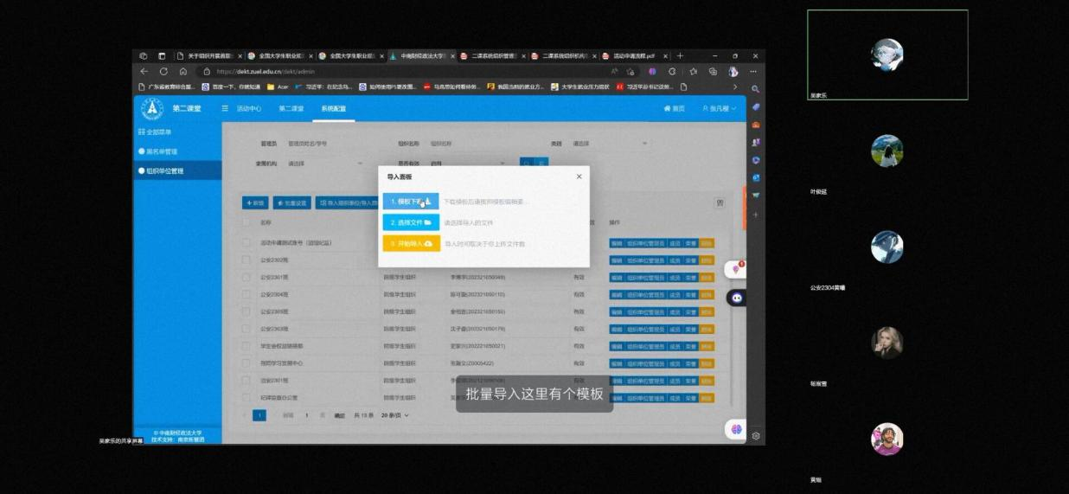Expand the 20条/页 page size dropdown
Viewport: 1069px width, 494px height.
pos(395,415)
